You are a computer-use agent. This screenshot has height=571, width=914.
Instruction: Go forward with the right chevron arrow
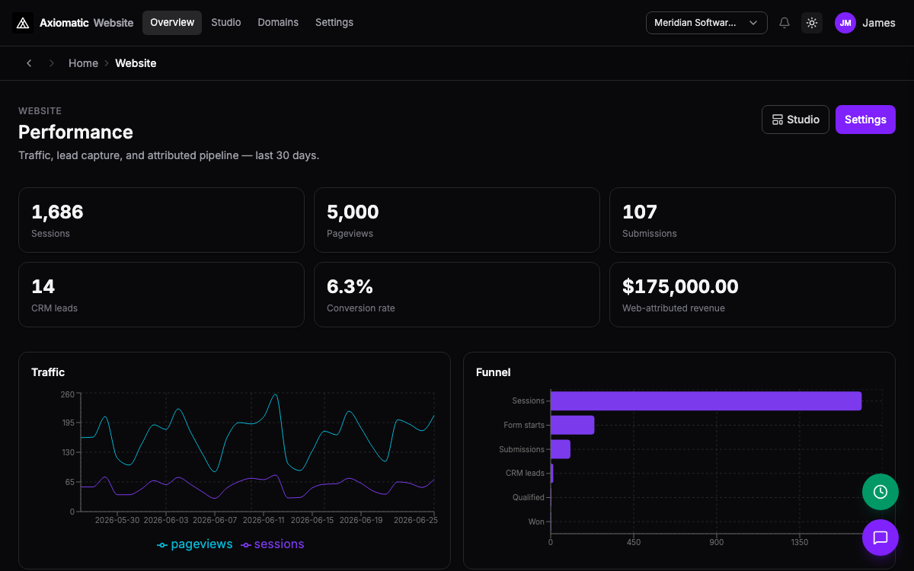point(52,63)
